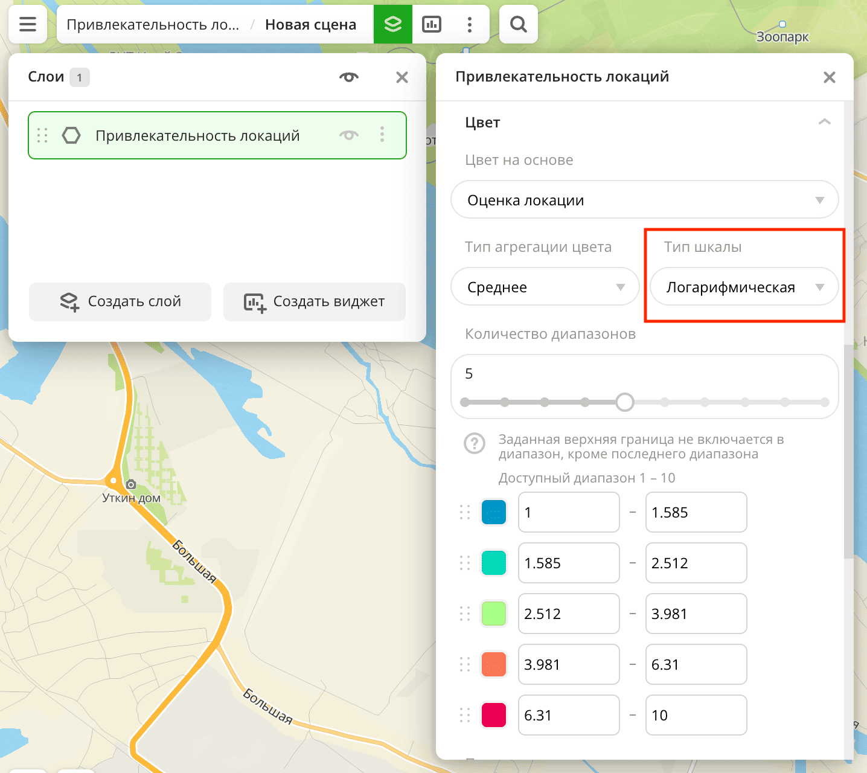Viewport: 867px width, 773px height.
Task: Open the layer's three-dot menu
Action: pos(382,135)
